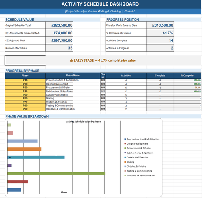Click the Original Schedule Total label
Viewport: 202px width, 198px height.
pyautogui.click(x=25, y=25)
